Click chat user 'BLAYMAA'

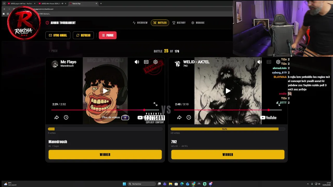pyautogui.click(x=280, y=77)
